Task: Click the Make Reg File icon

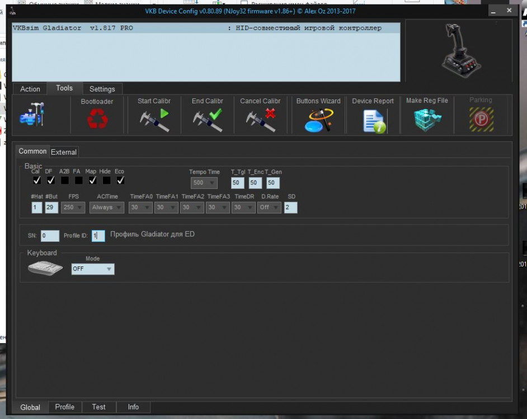Action: pyautogui.click(x=427, y=120)
